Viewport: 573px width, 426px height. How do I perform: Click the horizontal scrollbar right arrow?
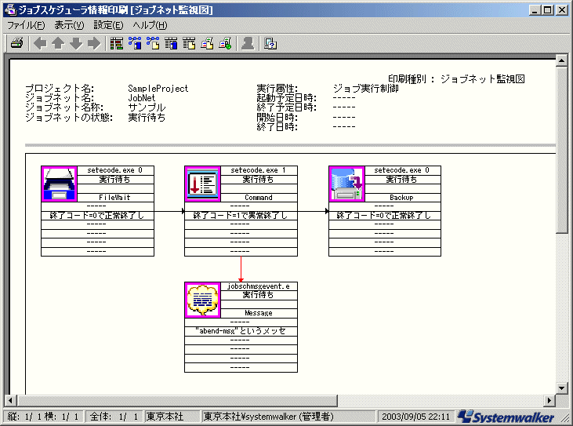549,400
